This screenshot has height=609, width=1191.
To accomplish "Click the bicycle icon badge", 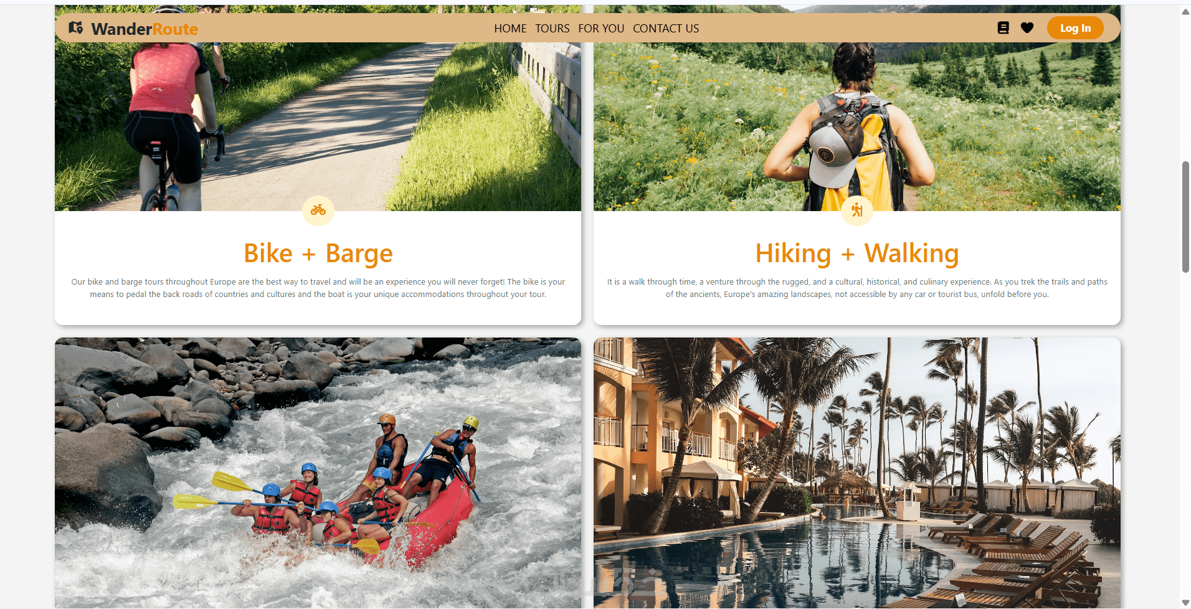I will click(318, 210).
